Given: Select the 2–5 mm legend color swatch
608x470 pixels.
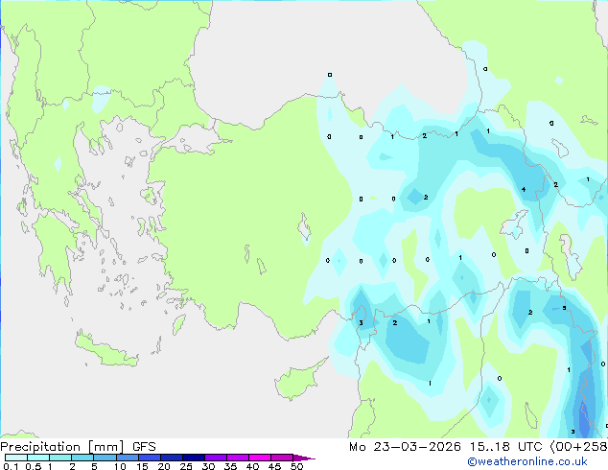Looking at the screenshot, I should 82,458.
